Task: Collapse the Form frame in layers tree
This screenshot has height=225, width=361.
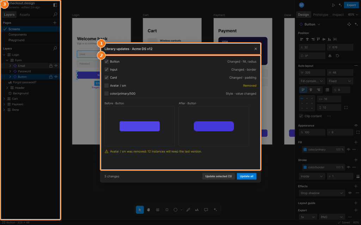Action: coord(7,60)
